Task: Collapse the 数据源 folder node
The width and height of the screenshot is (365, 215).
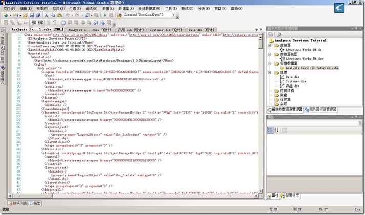Action: 270,45
